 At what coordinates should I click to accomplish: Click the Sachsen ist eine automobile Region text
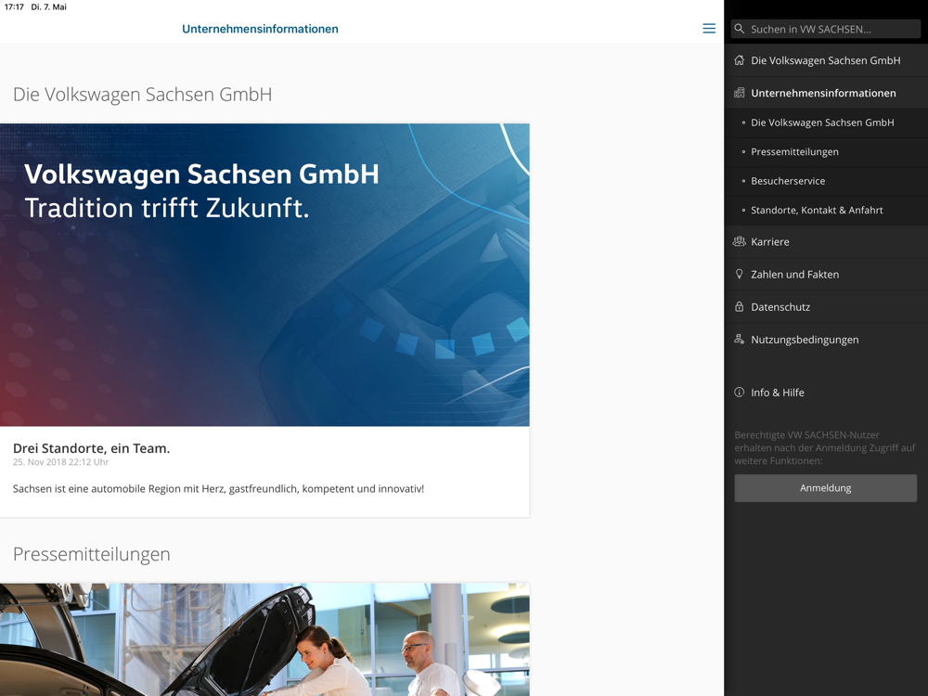218,489
